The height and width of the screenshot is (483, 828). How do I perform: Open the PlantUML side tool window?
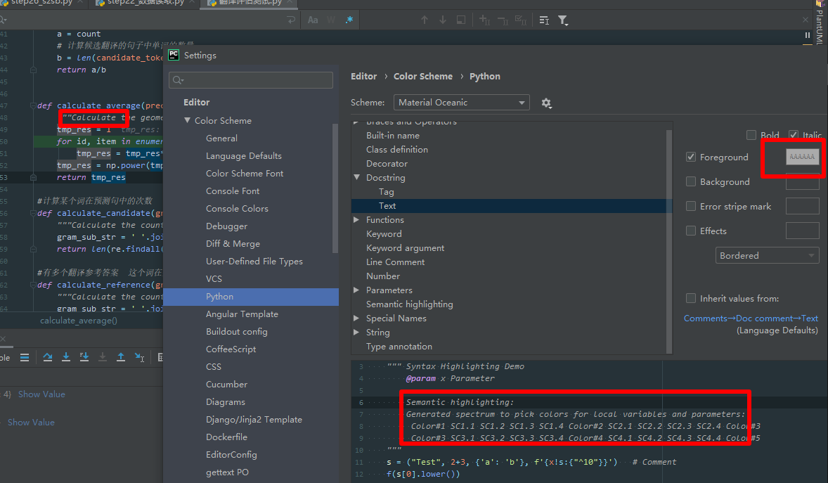coord(820,25)
